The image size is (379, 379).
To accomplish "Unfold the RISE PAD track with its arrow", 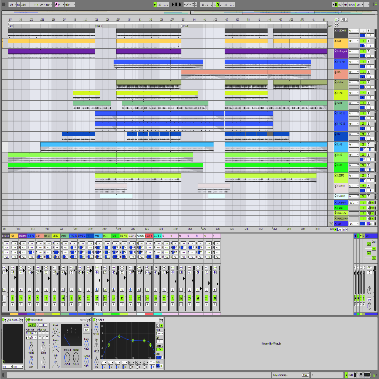I will tap(335, 175).
